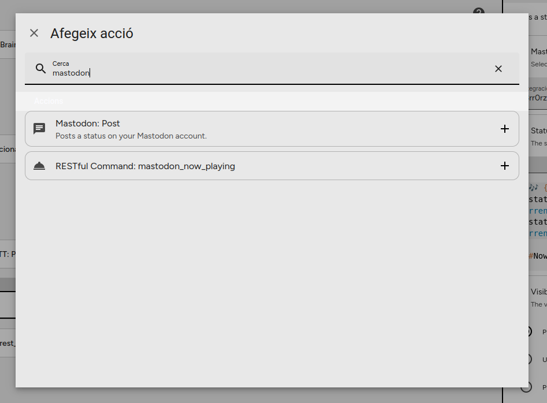This screenshot has width=547, height=403.
Task: Select the middle visibility radio button
Action: [527, 359]
